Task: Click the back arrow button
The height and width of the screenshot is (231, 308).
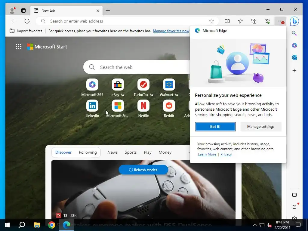Action: (14, 21)
